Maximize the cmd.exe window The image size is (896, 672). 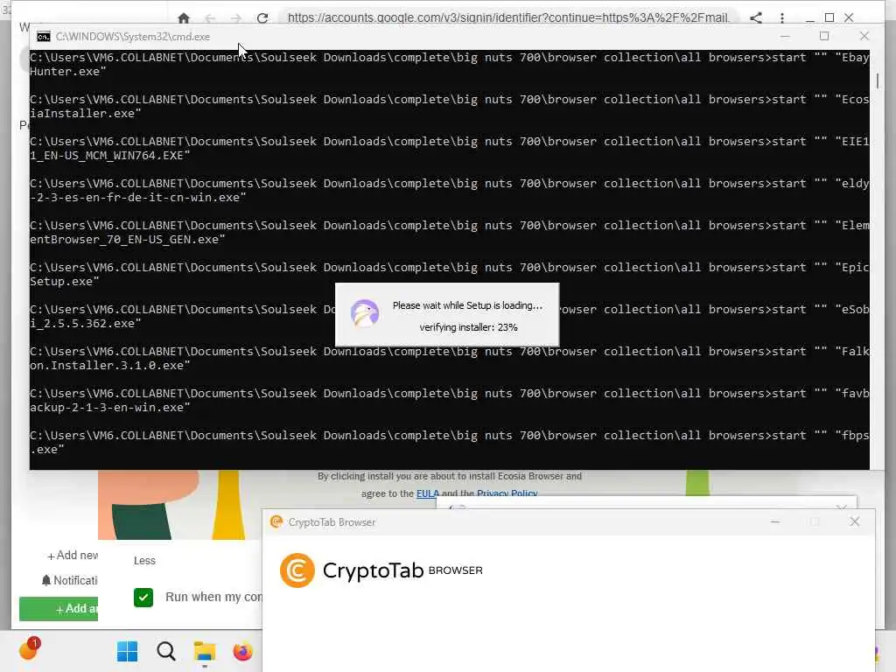[x=824, y=36]
